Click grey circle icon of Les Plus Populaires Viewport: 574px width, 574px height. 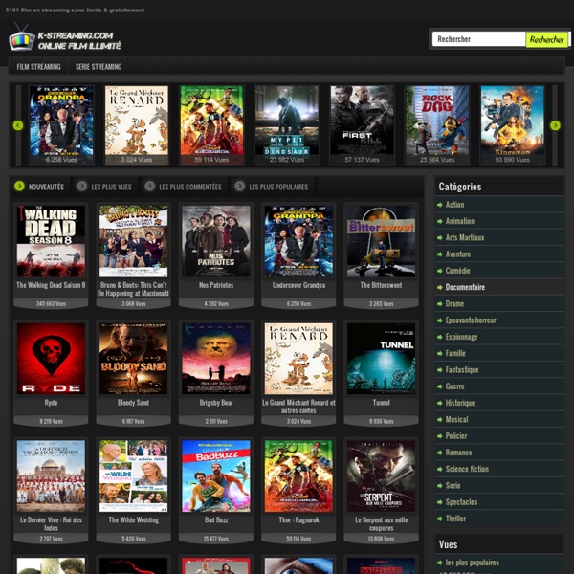coord(239,187)
